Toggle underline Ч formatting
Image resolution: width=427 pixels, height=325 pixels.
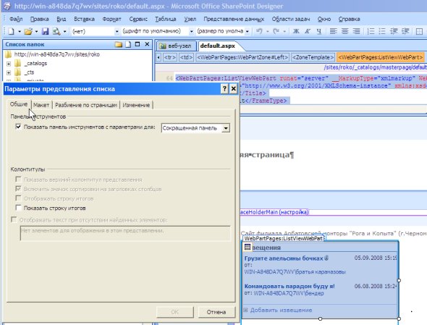pos(319,31)
